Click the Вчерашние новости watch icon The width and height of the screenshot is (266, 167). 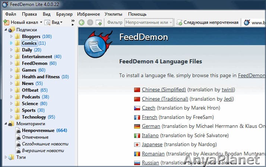18,151
